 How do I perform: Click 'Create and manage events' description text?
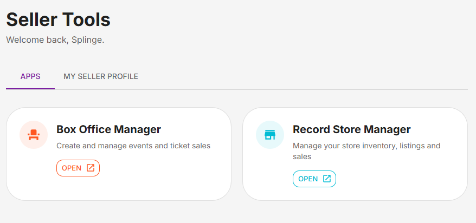(133, 146)
